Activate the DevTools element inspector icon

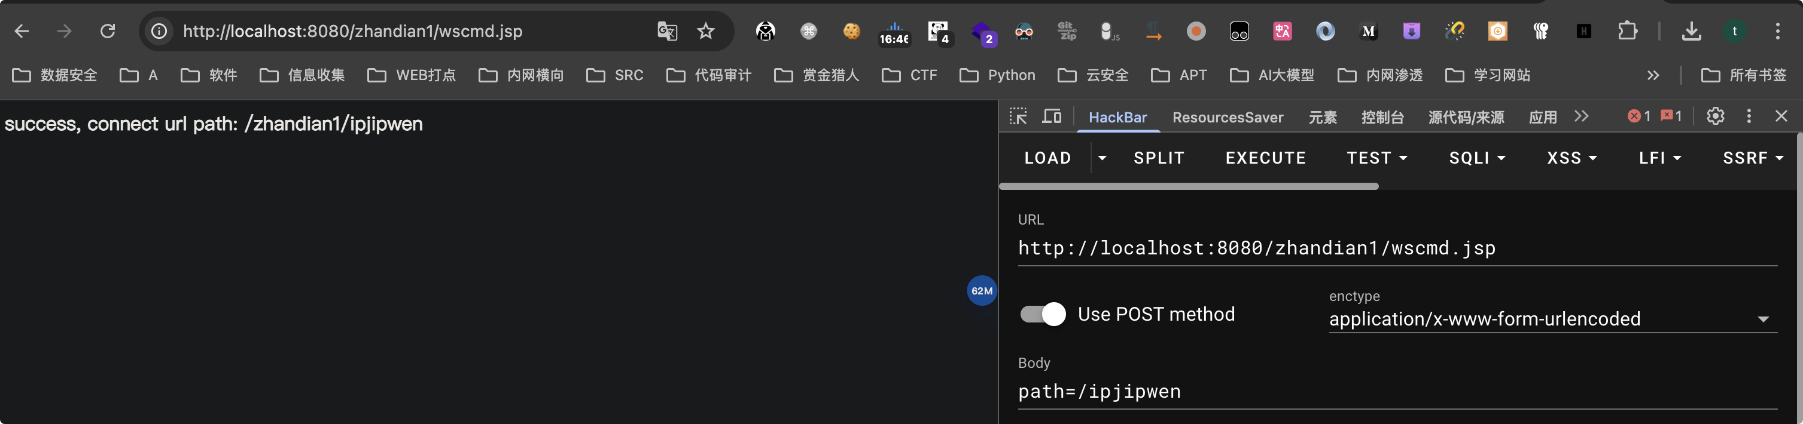coord(1018,116)
